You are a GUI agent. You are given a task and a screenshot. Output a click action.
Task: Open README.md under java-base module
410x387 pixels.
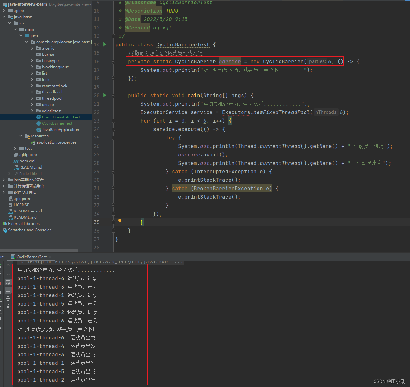(31, 167)
